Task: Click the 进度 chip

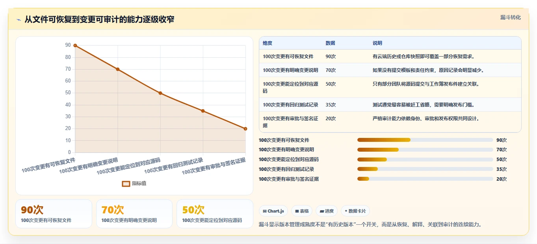Action: [327, 211]
